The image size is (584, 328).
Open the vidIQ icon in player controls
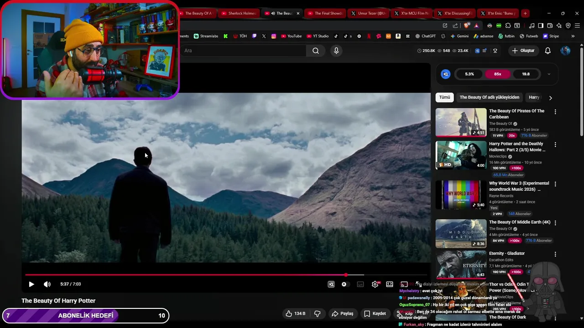click(331, 284)
